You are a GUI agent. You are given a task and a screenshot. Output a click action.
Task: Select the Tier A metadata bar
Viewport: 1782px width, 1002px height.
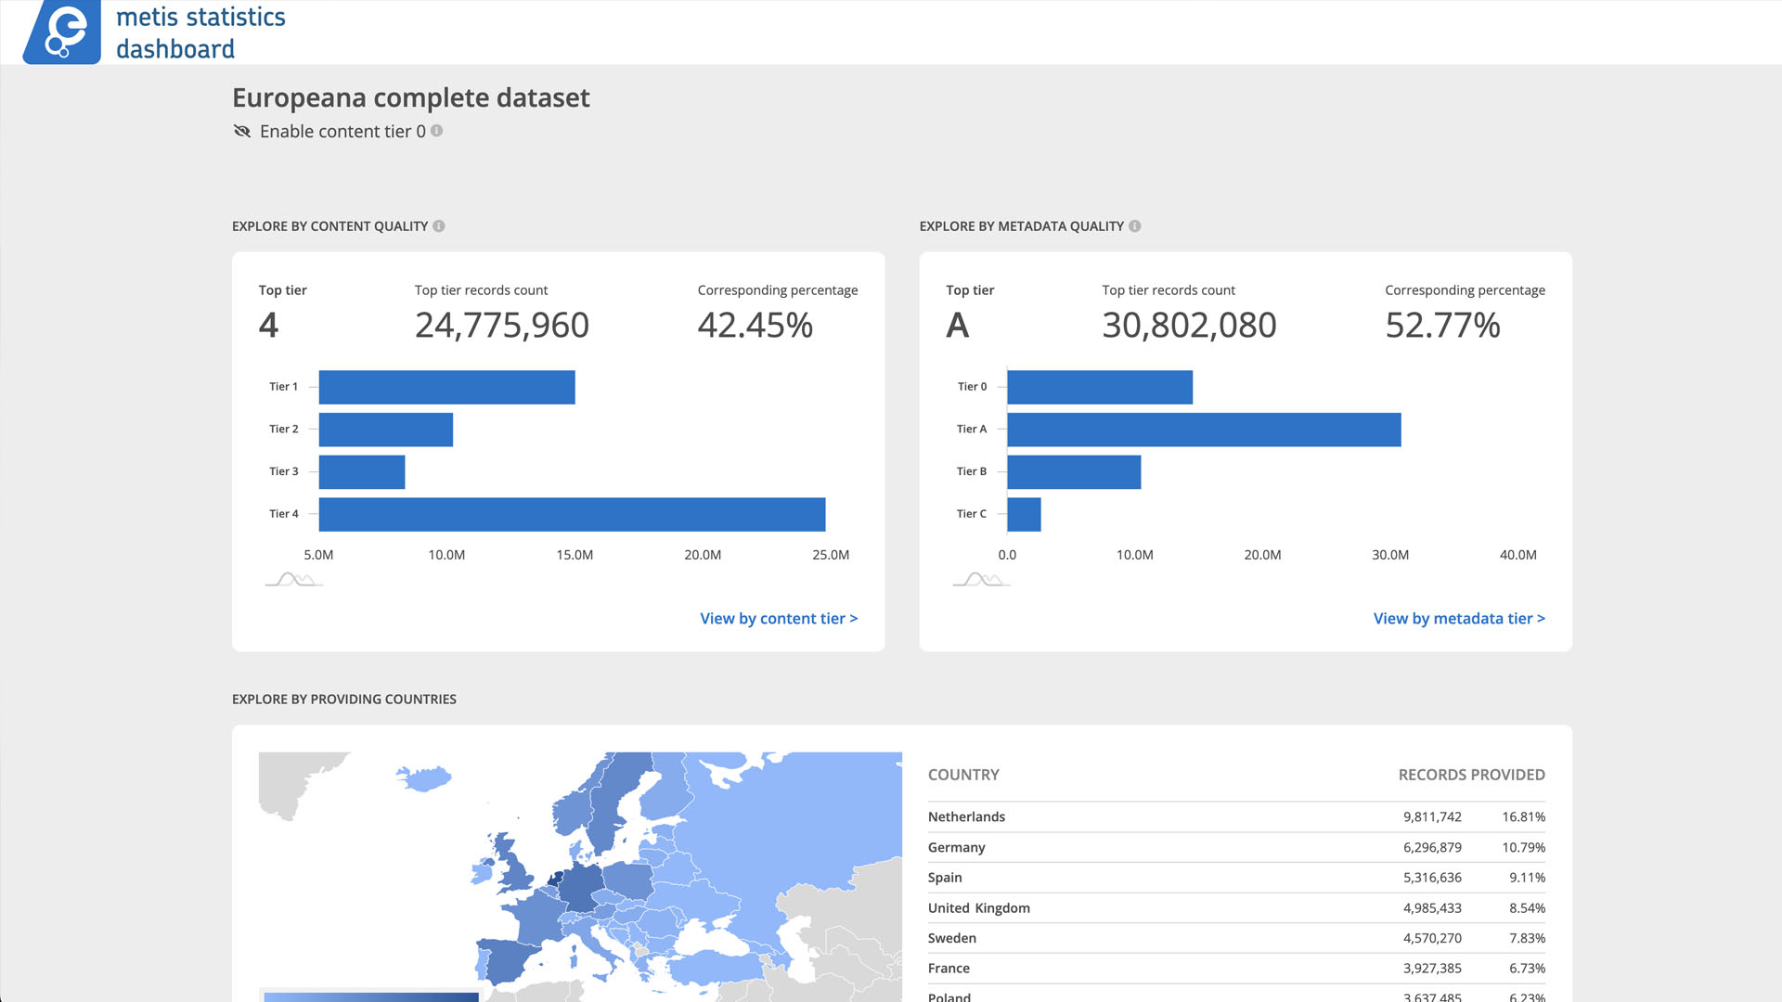(1204, 430)
